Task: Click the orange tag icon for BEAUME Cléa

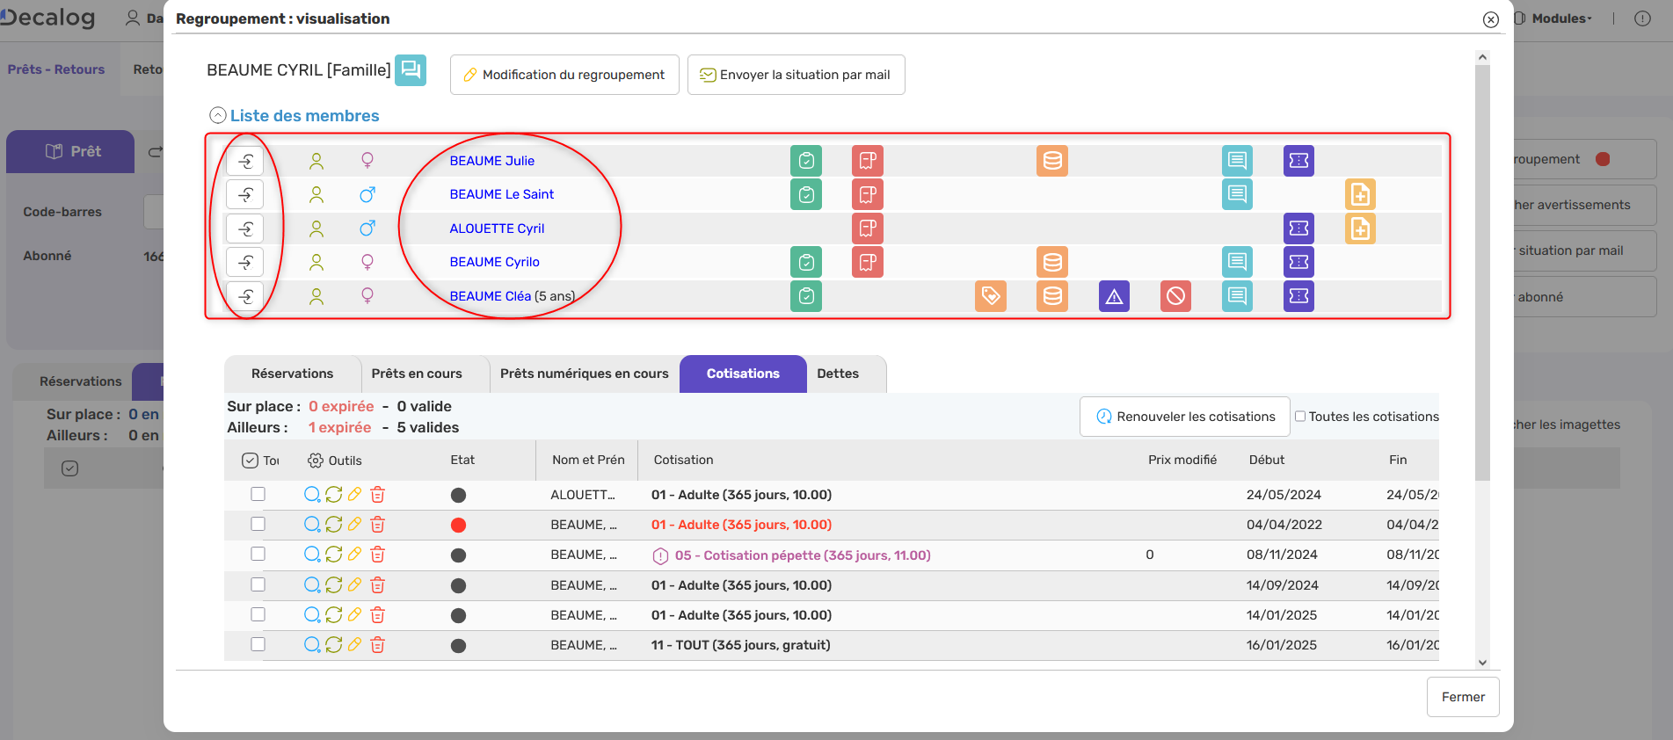Action: coord(991,296)
